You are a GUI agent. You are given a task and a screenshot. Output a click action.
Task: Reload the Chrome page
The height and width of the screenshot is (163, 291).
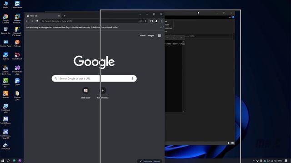37,21
